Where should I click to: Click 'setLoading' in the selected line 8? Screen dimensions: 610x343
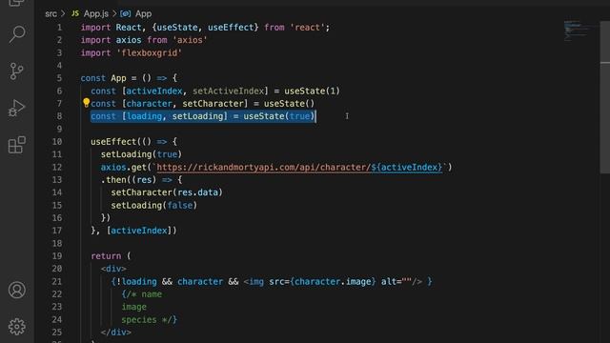pos(197,116)
